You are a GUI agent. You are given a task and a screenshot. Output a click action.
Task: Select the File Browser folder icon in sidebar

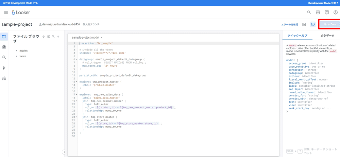4,37
